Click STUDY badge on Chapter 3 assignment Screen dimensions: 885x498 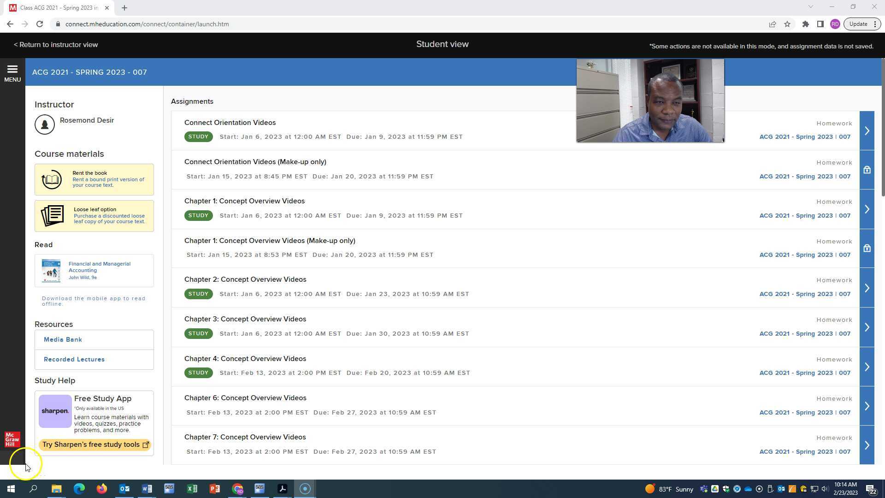click(199, 333)
